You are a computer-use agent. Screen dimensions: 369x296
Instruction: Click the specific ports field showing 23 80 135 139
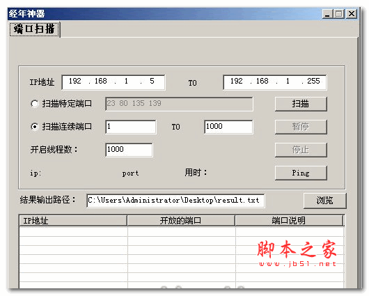coord(179,104)
